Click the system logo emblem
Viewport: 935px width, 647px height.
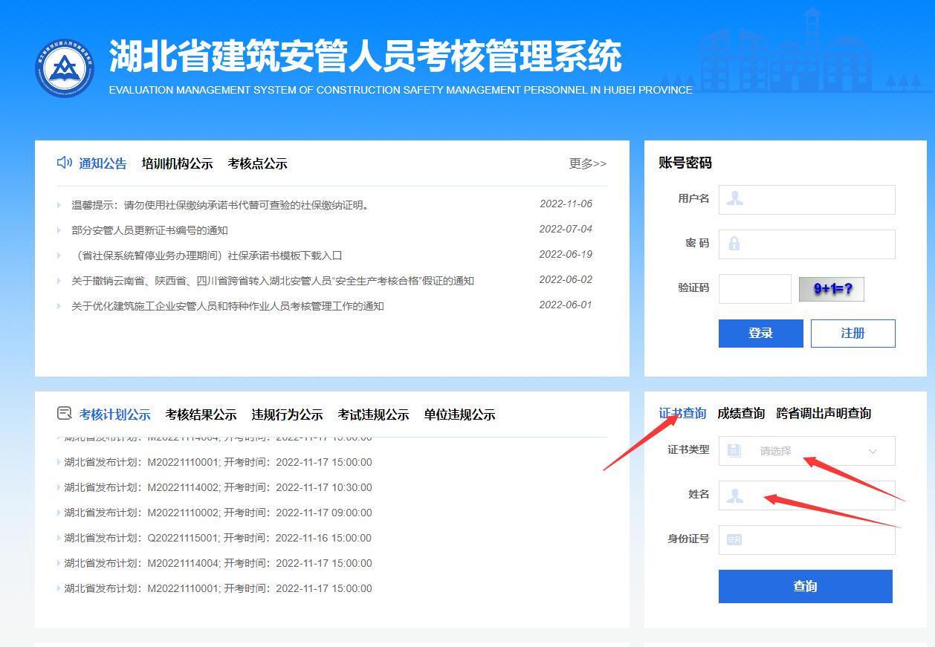65,68
